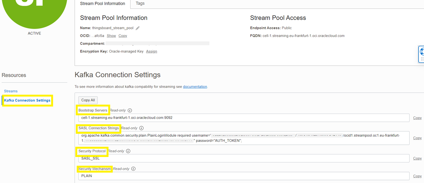
Task: Select Kafka Connection Settings resource
Action: tap(27, 100)
